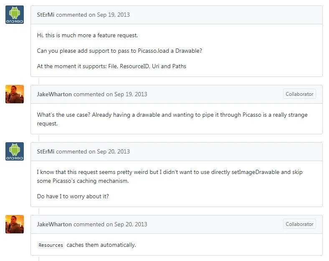Viewport: 329px width, 261px height.
Task: Click the "Hi, this is much more a feature request" text
Action: tap(87, 35)
